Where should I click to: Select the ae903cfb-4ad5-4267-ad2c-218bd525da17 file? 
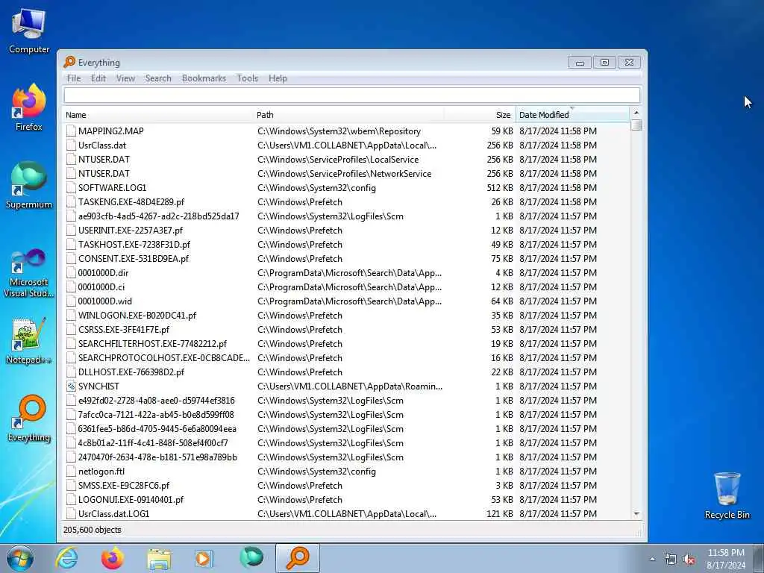tap(158, 216)
